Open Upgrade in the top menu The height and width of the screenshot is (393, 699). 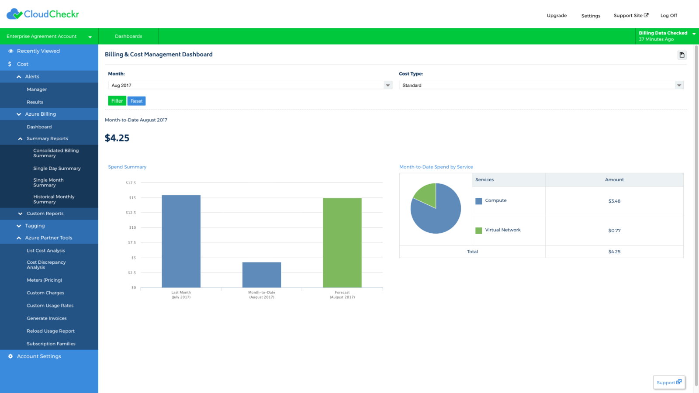pyautogui.click(x=557, y=16)
